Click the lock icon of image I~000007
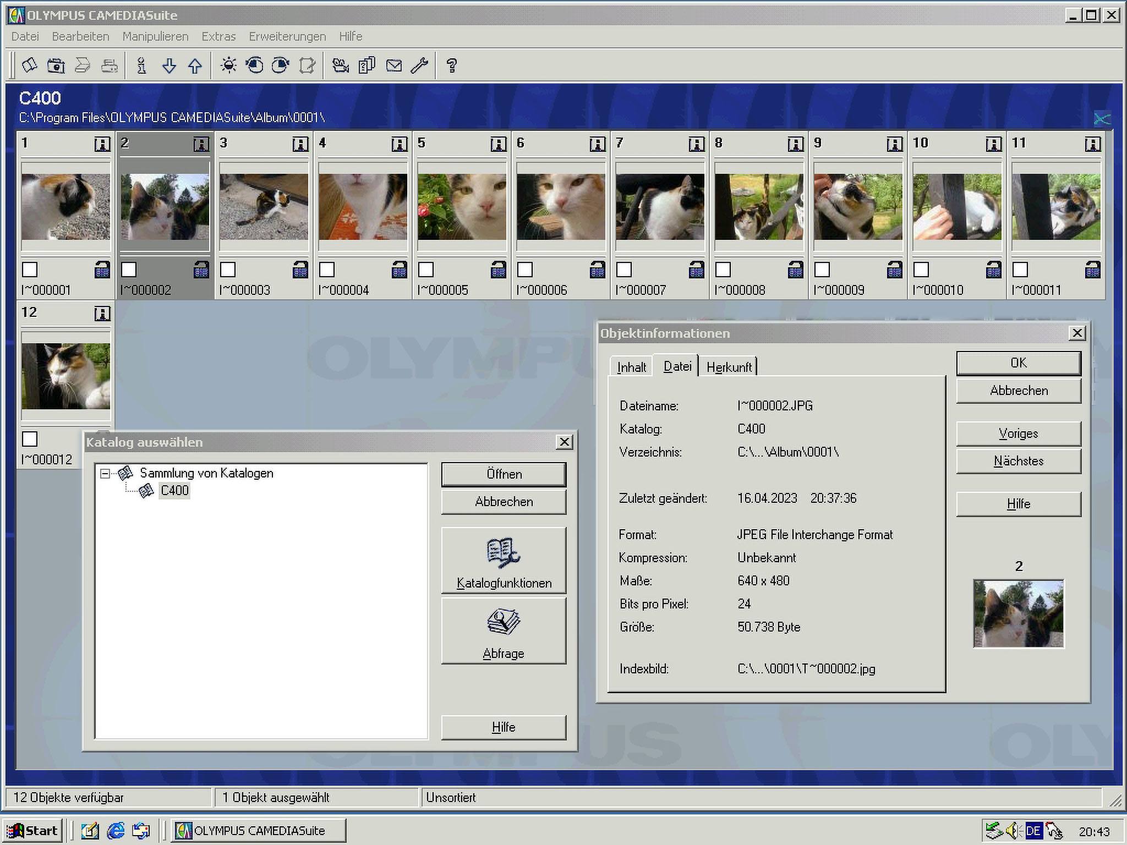The width and height of the screenshot is (1127, 845). 697,269
